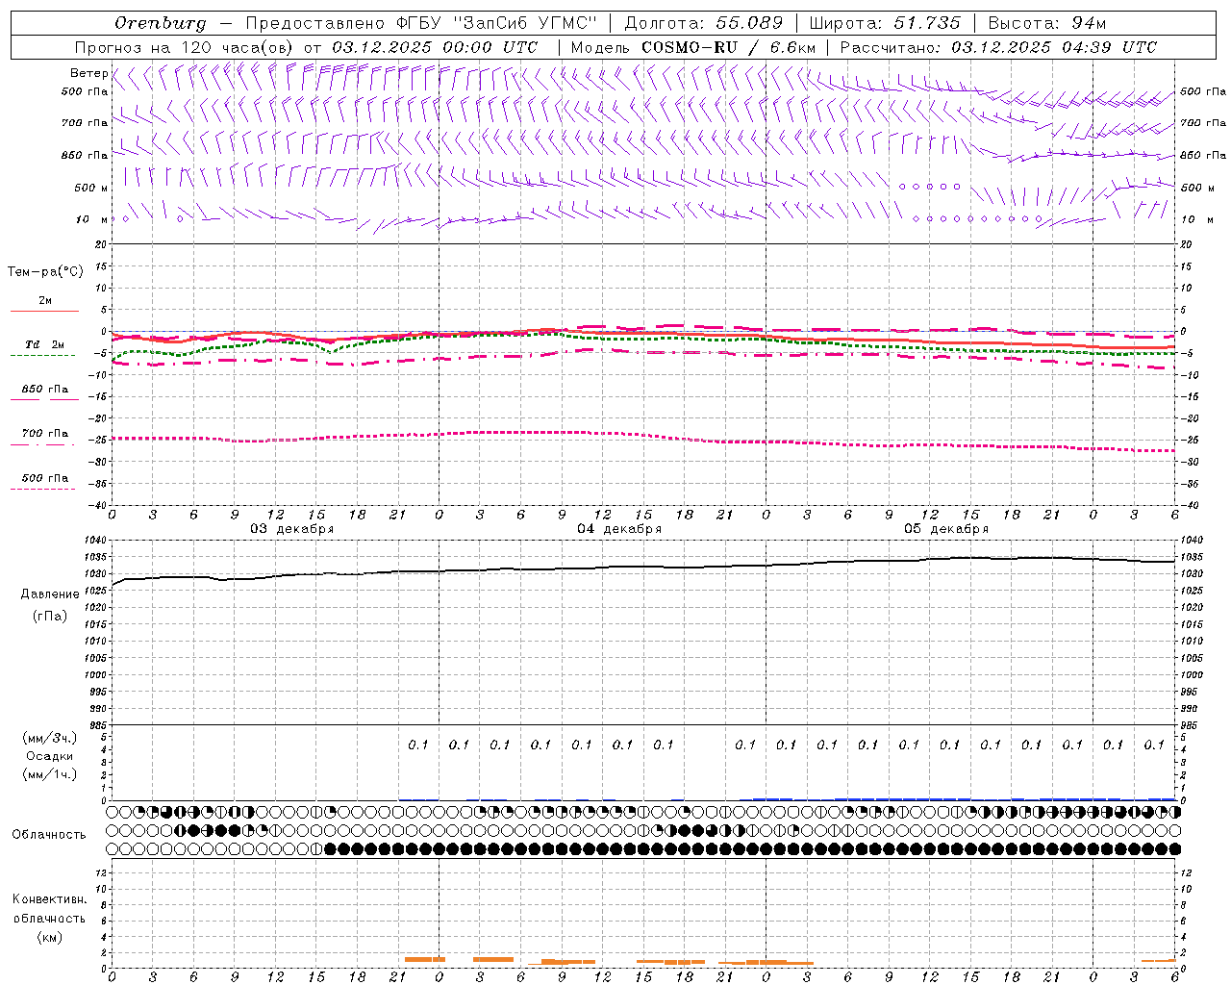Click the "Облачность" cloud cover label
The image size is (1231, 985).
coord(49,835)
